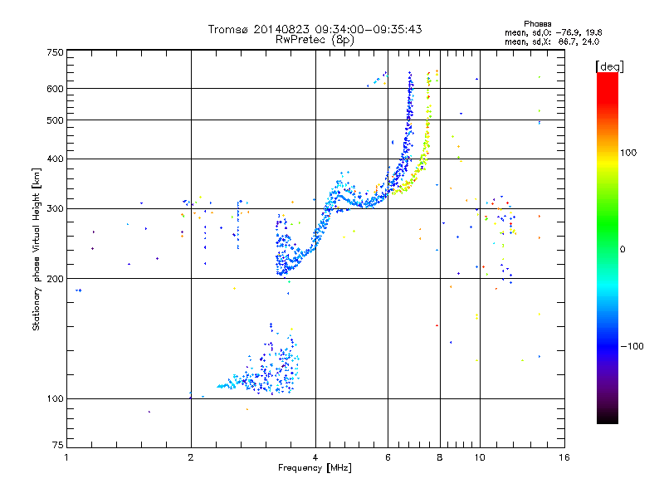The height and width of the screenshot is (498, 664).
Task: Click the y-axis tick label '750'
Action: [55, 52]
